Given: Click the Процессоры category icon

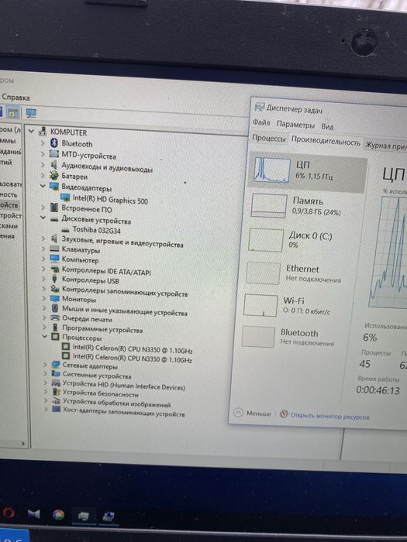Looking at the screenshot, I should tap(55, 337).
